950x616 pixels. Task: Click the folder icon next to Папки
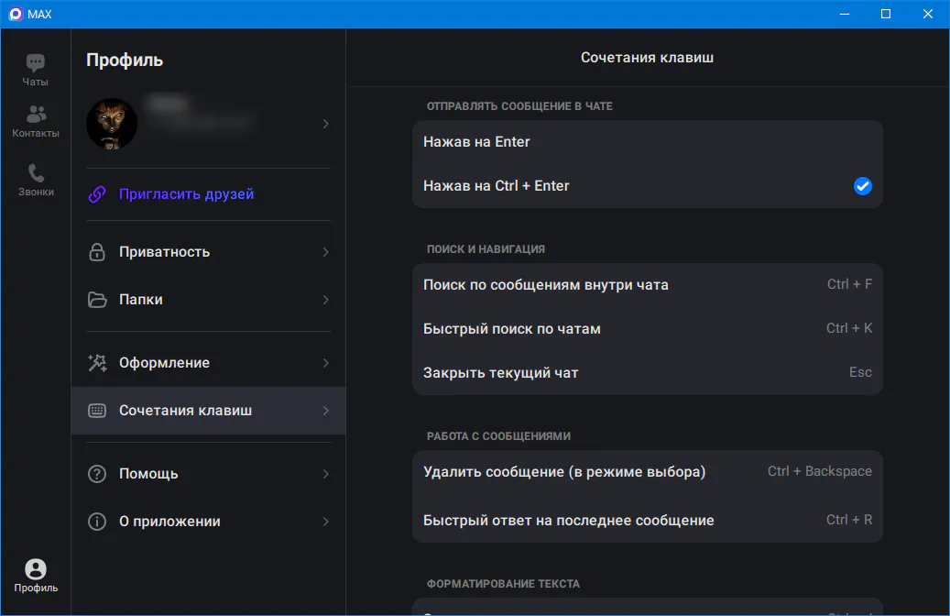(97, 300)
